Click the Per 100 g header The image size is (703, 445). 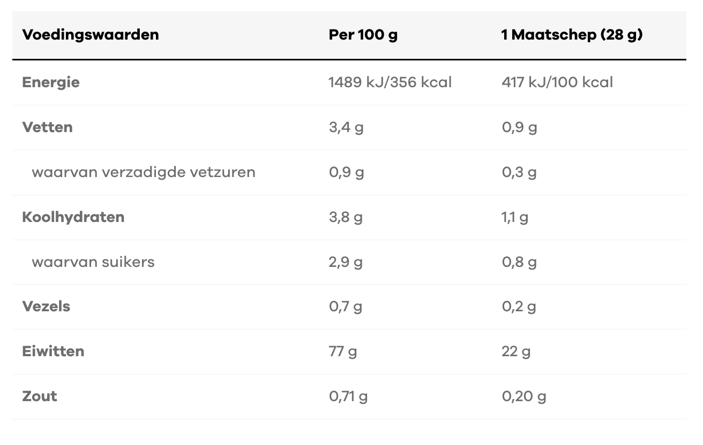point(363,35)
